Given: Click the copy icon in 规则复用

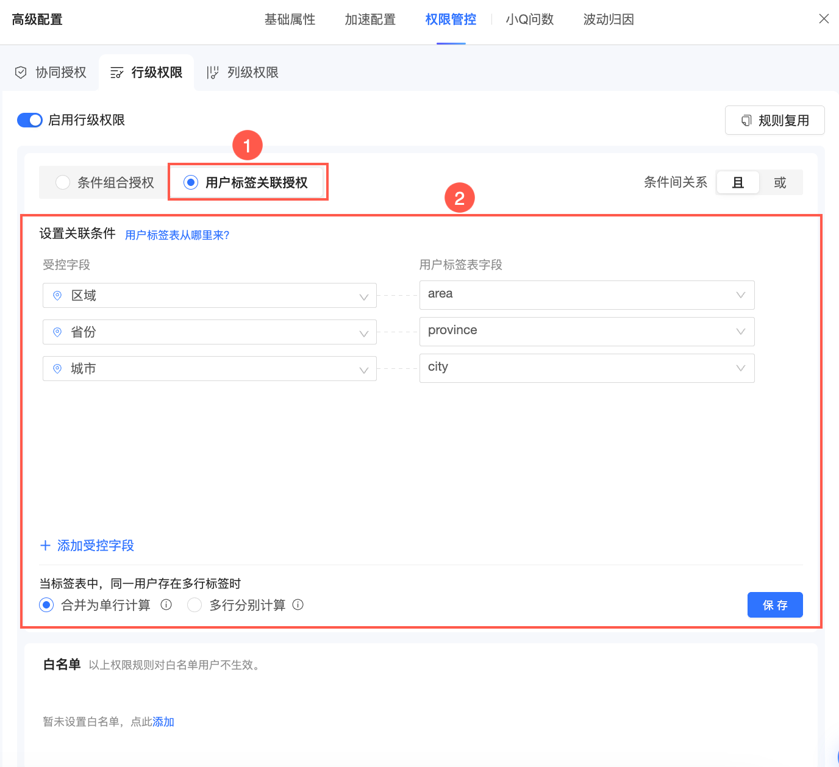Looking at the screenshot, I should pyautogui.click(x=746, y=121).
